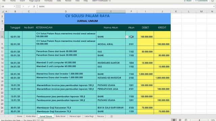Switch to the Neraca sheet tab
Viewport: 216px width, 121px height.
click(x=101, y=116)
